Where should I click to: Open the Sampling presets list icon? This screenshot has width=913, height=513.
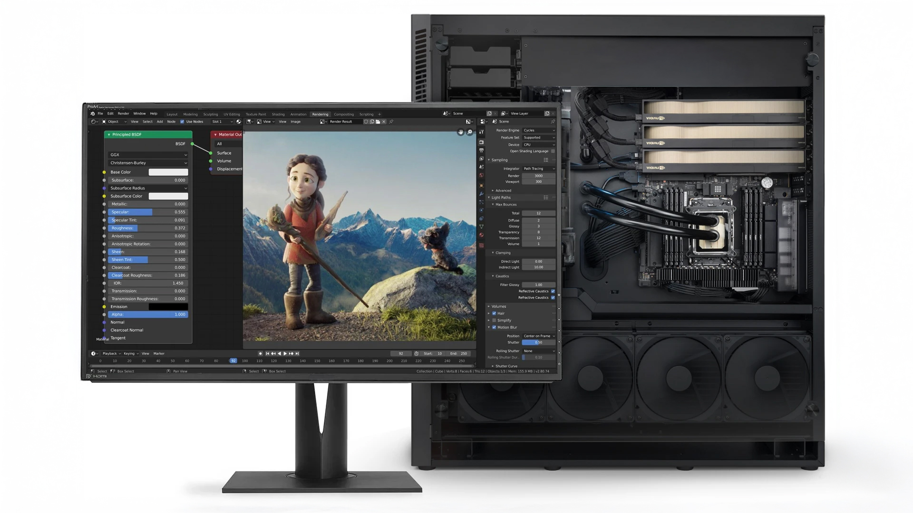pyautogui.click(x=546, y=160)
